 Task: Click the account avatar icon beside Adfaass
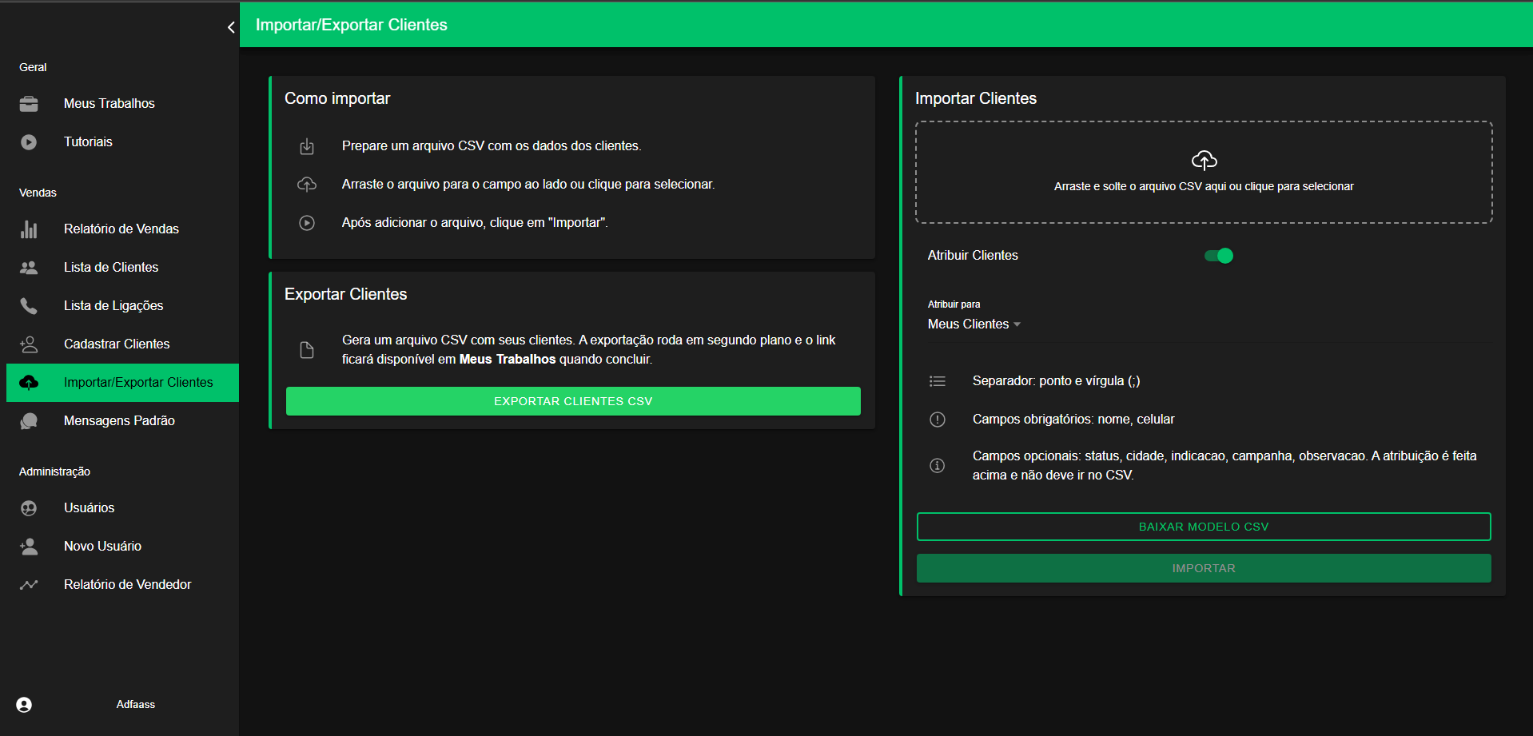pyautogui.click(x=24, y=705)
